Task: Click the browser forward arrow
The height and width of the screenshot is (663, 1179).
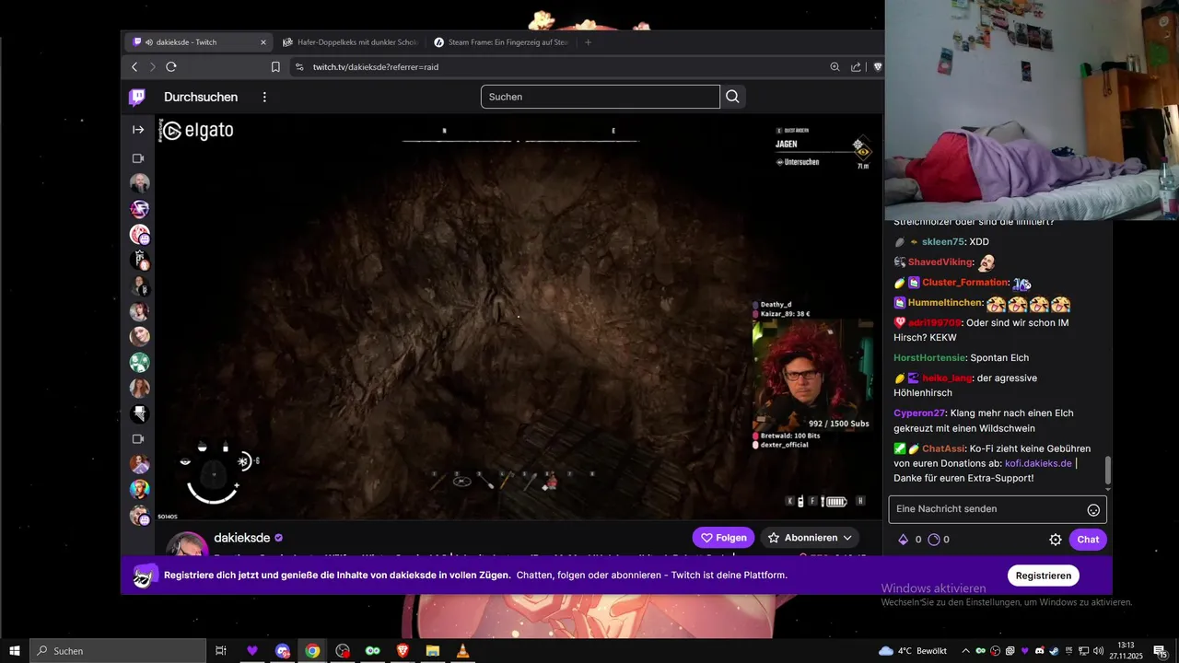Action: coord(153,67)
